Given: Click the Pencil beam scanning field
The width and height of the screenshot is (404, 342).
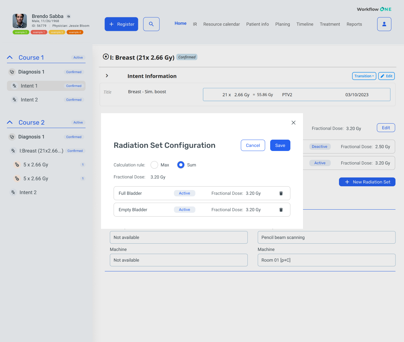Looking at the screenshot, I should 327,237.
